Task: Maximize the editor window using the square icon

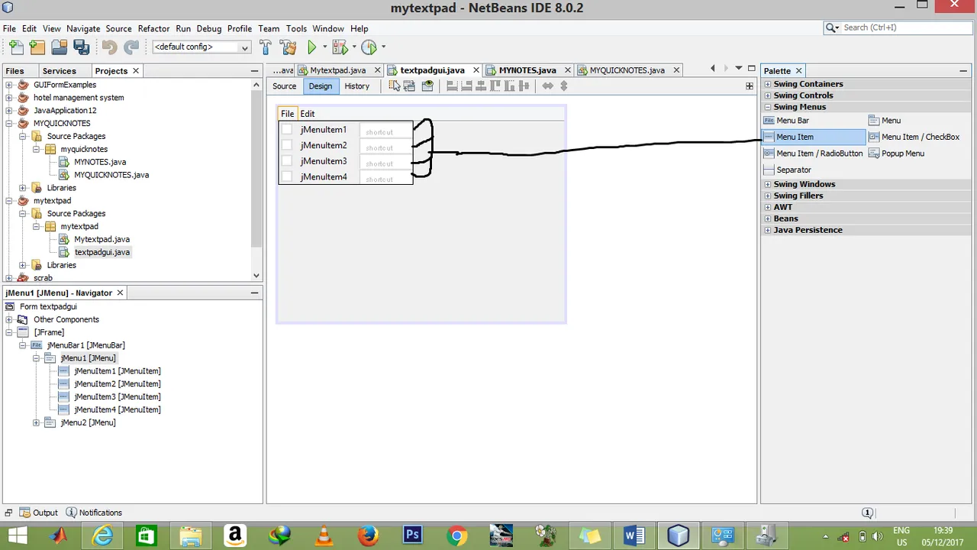Action: click(x=751, y=69)
